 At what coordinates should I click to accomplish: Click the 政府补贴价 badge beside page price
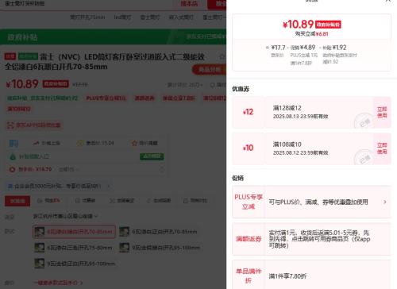tap(56, 84)
